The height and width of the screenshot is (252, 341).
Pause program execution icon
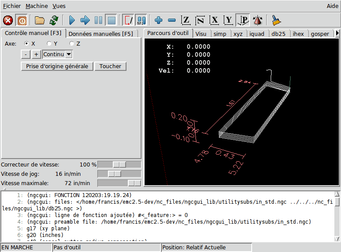98,20
